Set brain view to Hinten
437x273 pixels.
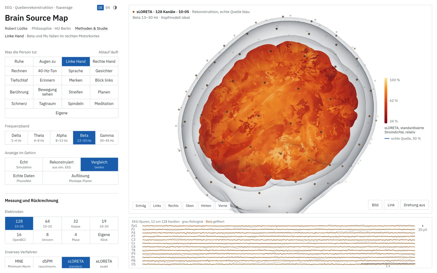(x=206, y=206)
